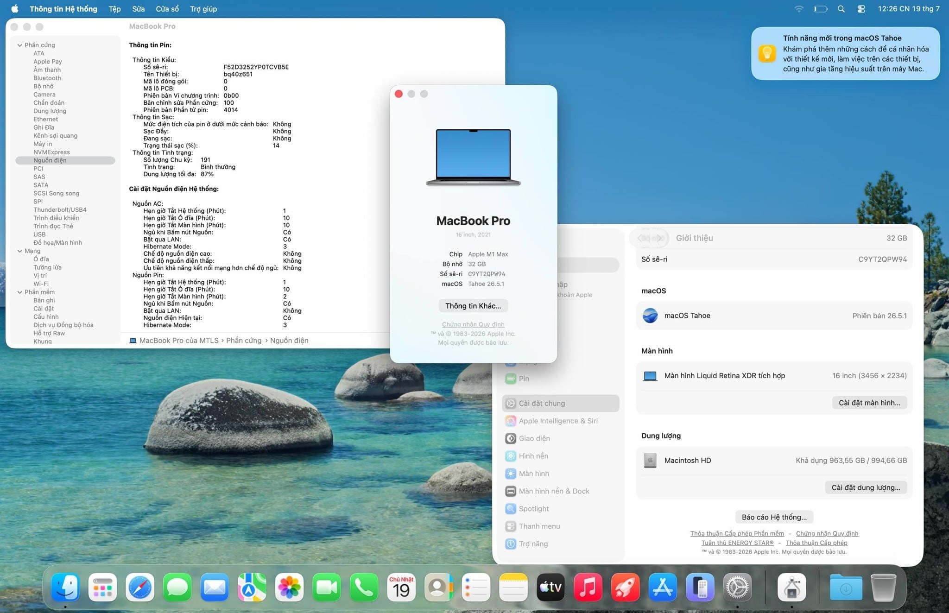
Task: Open the Messages app in the Dock
Action: point(177,588)
